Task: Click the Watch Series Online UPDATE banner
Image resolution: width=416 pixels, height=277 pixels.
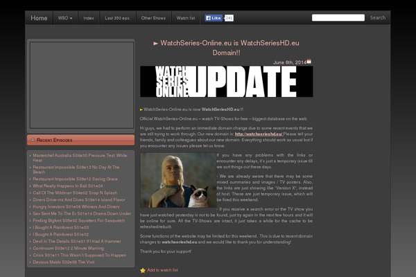Action: tap(227, 82)
